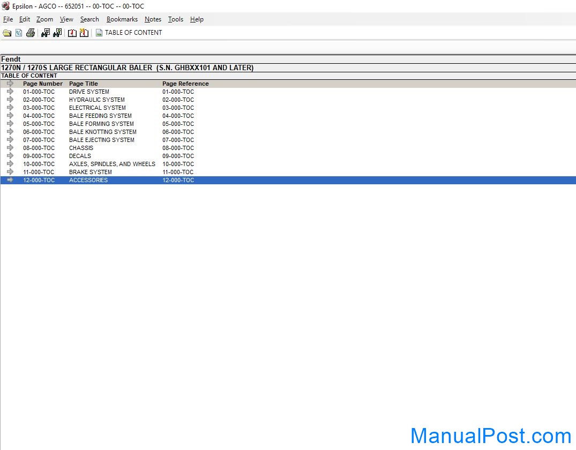Search by part number binoculars icon
The image size is (576, 450).
pos(46,33)
